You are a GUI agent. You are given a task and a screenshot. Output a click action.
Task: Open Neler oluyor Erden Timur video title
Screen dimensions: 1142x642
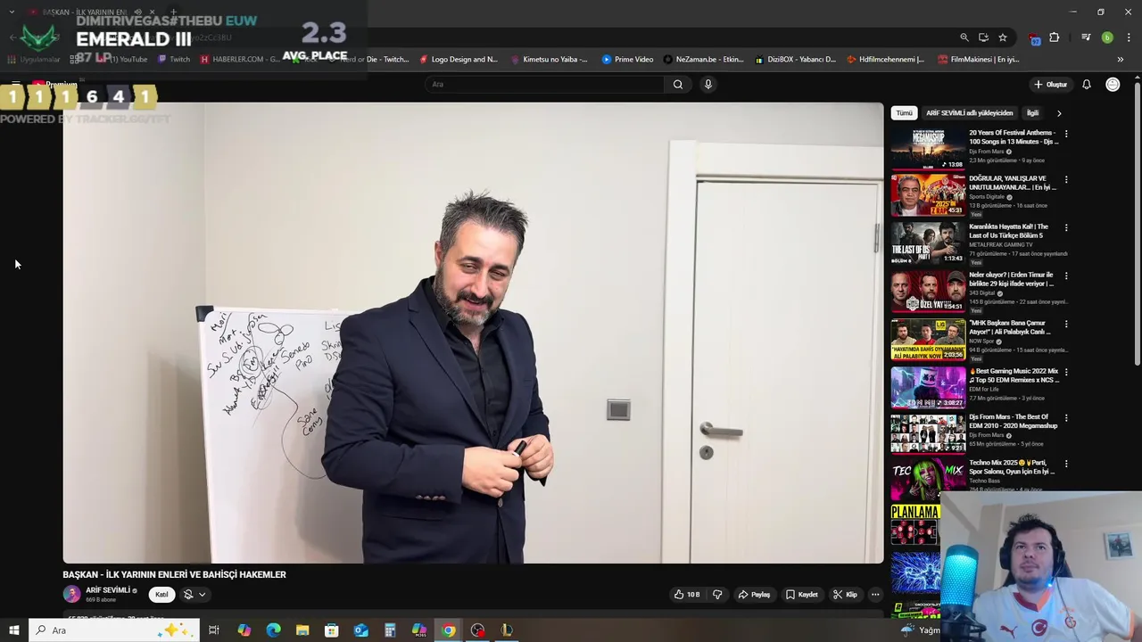1012,279
